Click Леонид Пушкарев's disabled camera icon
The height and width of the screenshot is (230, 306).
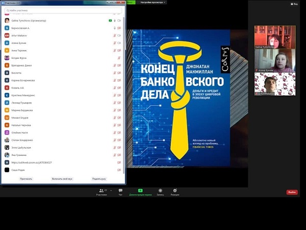coord(119,103)
